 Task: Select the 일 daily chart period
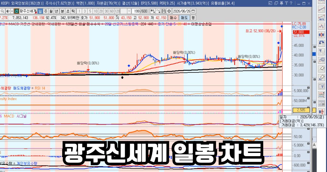[40, 11]
